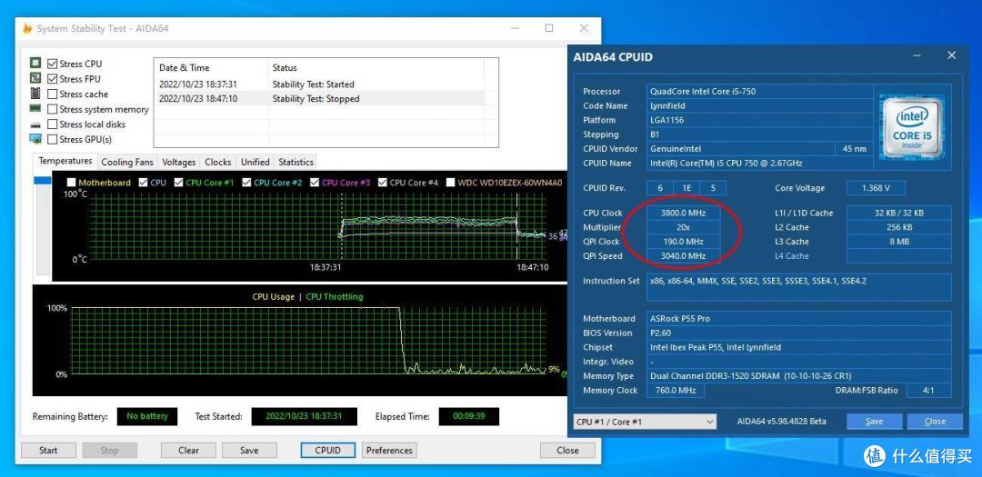Click the memory module icon beside Stress system memory
The width and height of the screenshot is (982, 477).
click(x=35, y=109)
